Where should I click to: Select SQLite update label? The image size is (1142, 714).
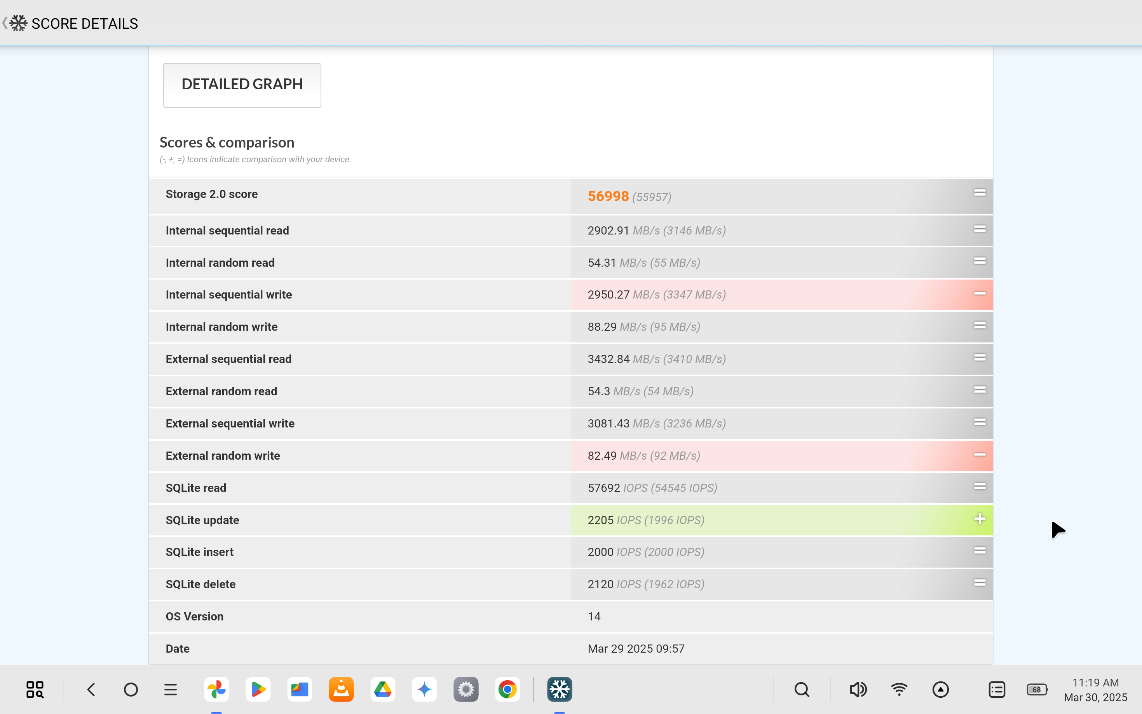click(202, 520)
